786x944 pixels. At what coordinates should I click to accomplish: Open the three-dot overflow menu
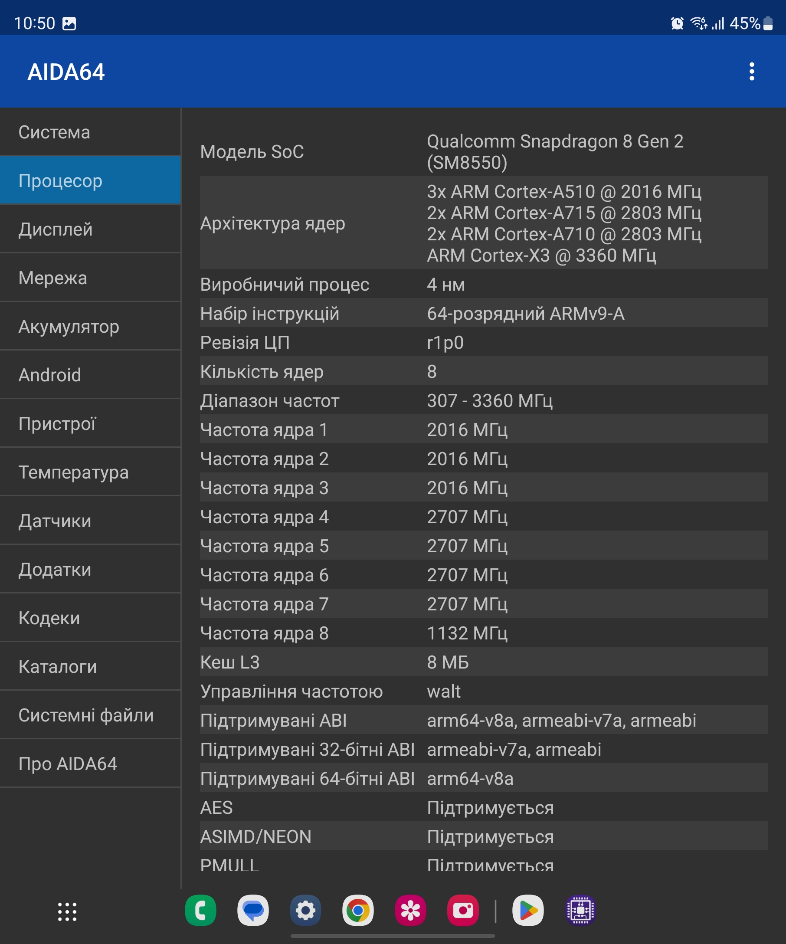(x=751, y=72)
